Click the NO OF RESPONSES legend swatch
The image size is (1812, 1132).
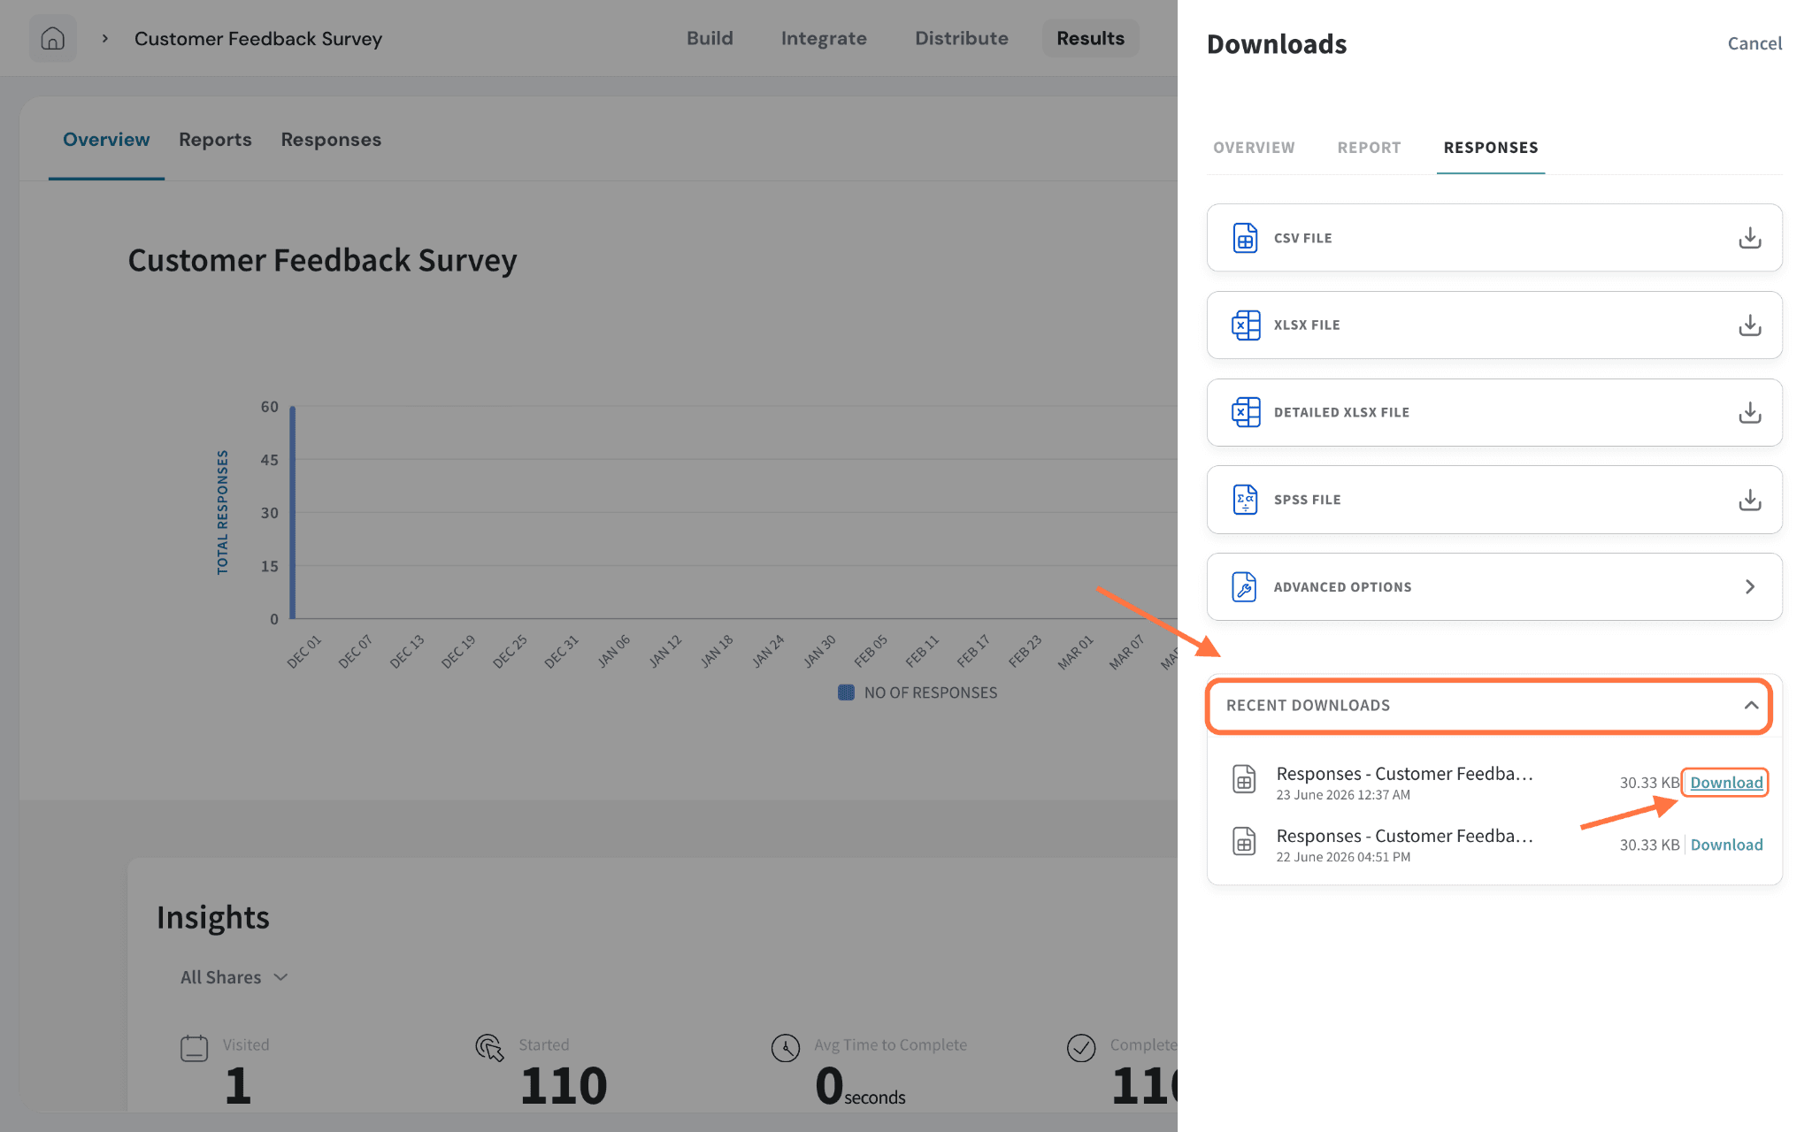click(846, 692)
